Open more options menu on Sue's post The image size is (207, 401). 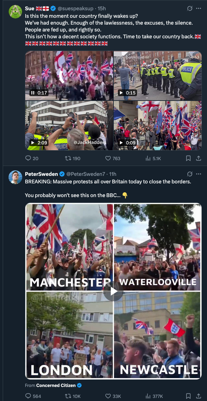tap(198, 8)
